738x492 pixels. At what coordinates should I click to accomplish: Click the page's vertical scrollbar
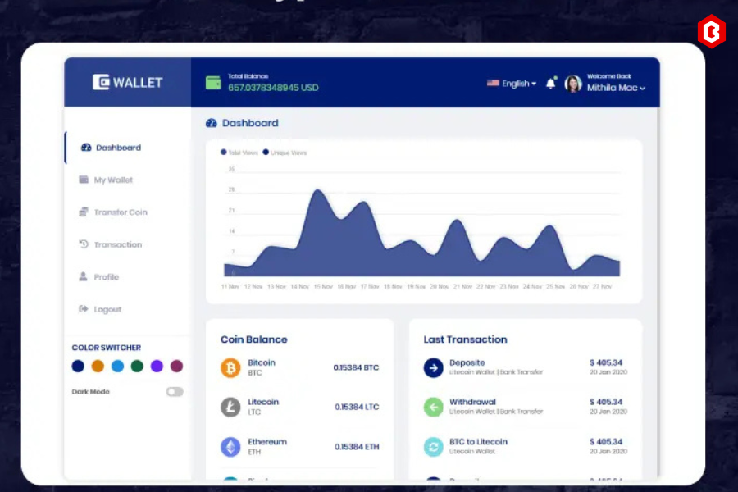coord(658,292)
